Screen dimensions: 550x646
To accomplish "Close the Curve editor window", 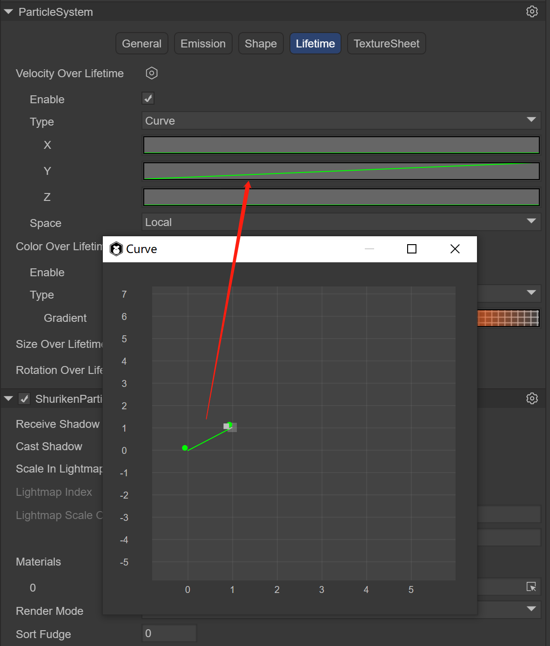I will (x=455, y=249).
